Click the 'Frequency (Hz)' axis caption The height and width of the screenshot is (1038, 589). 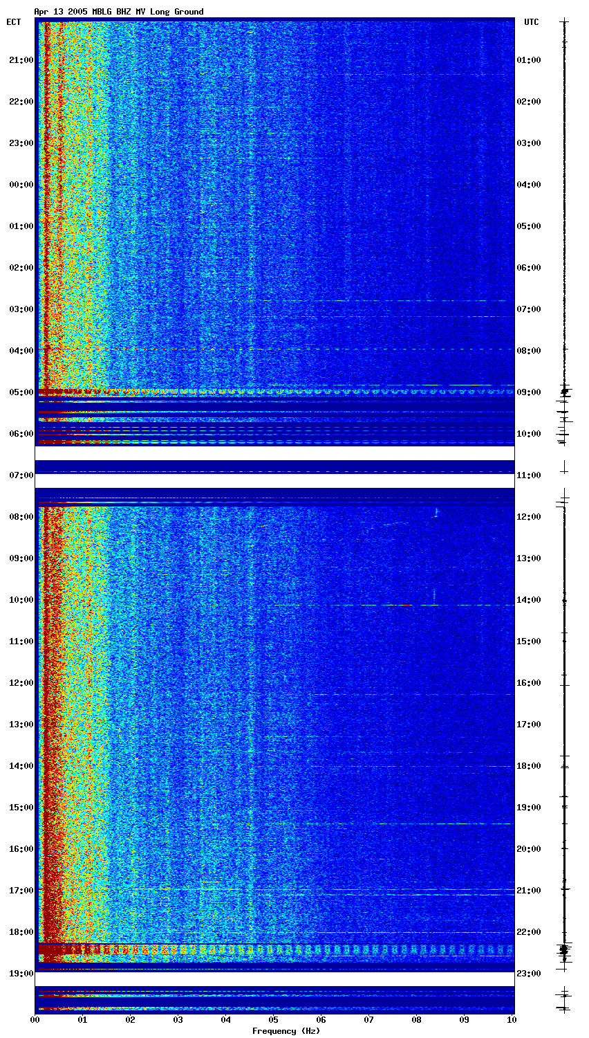(x=286, y=1031)
